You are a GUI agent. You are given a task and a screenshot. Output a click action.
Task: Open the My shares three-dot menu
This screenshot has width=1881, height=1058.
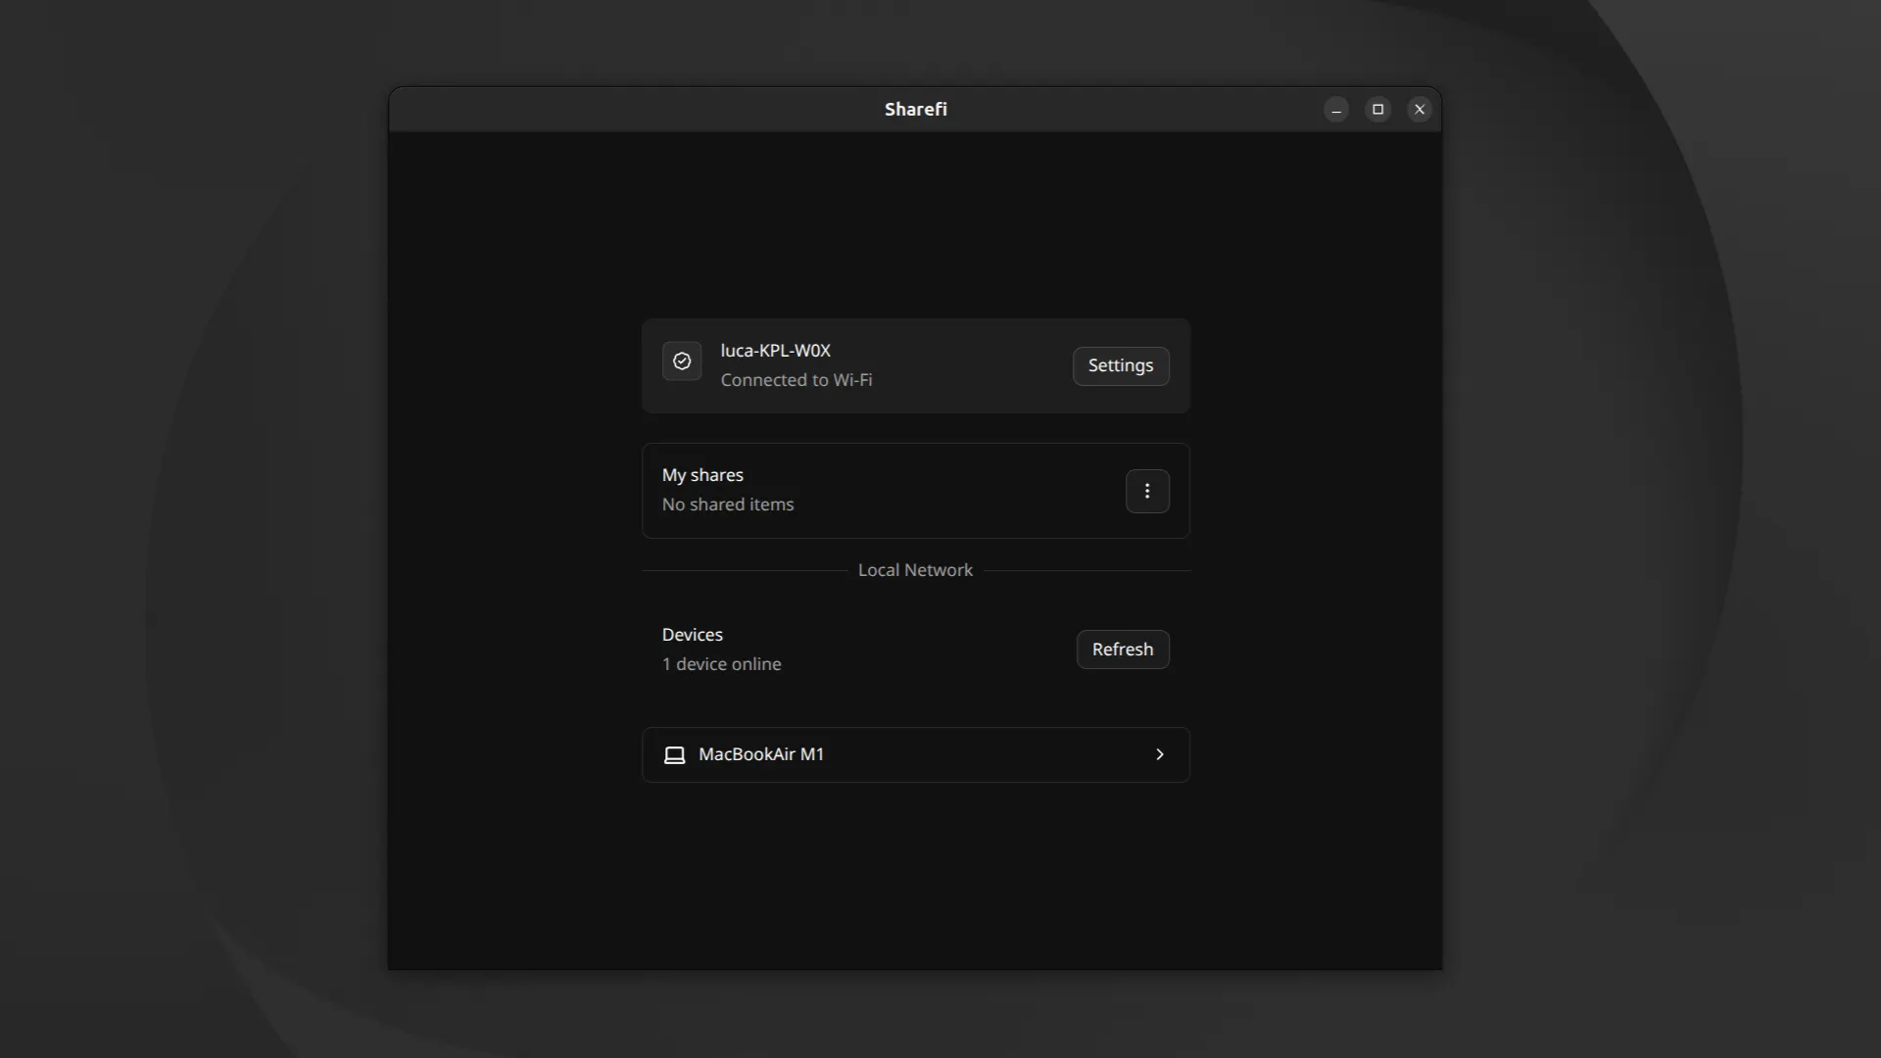(x=1147, y=491)
